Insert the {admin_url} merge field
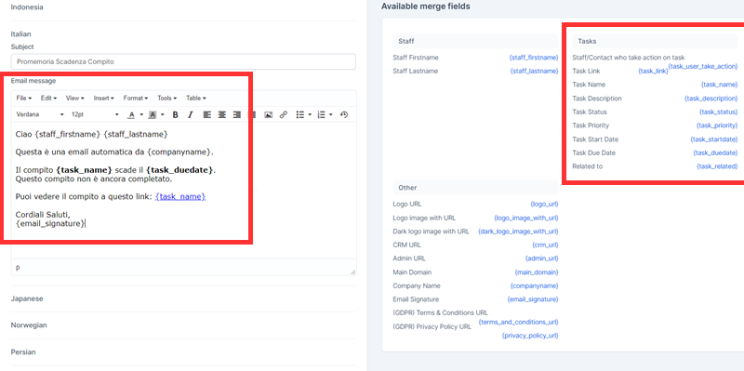Viewport: 744px width, 371px height. (542, 258)
